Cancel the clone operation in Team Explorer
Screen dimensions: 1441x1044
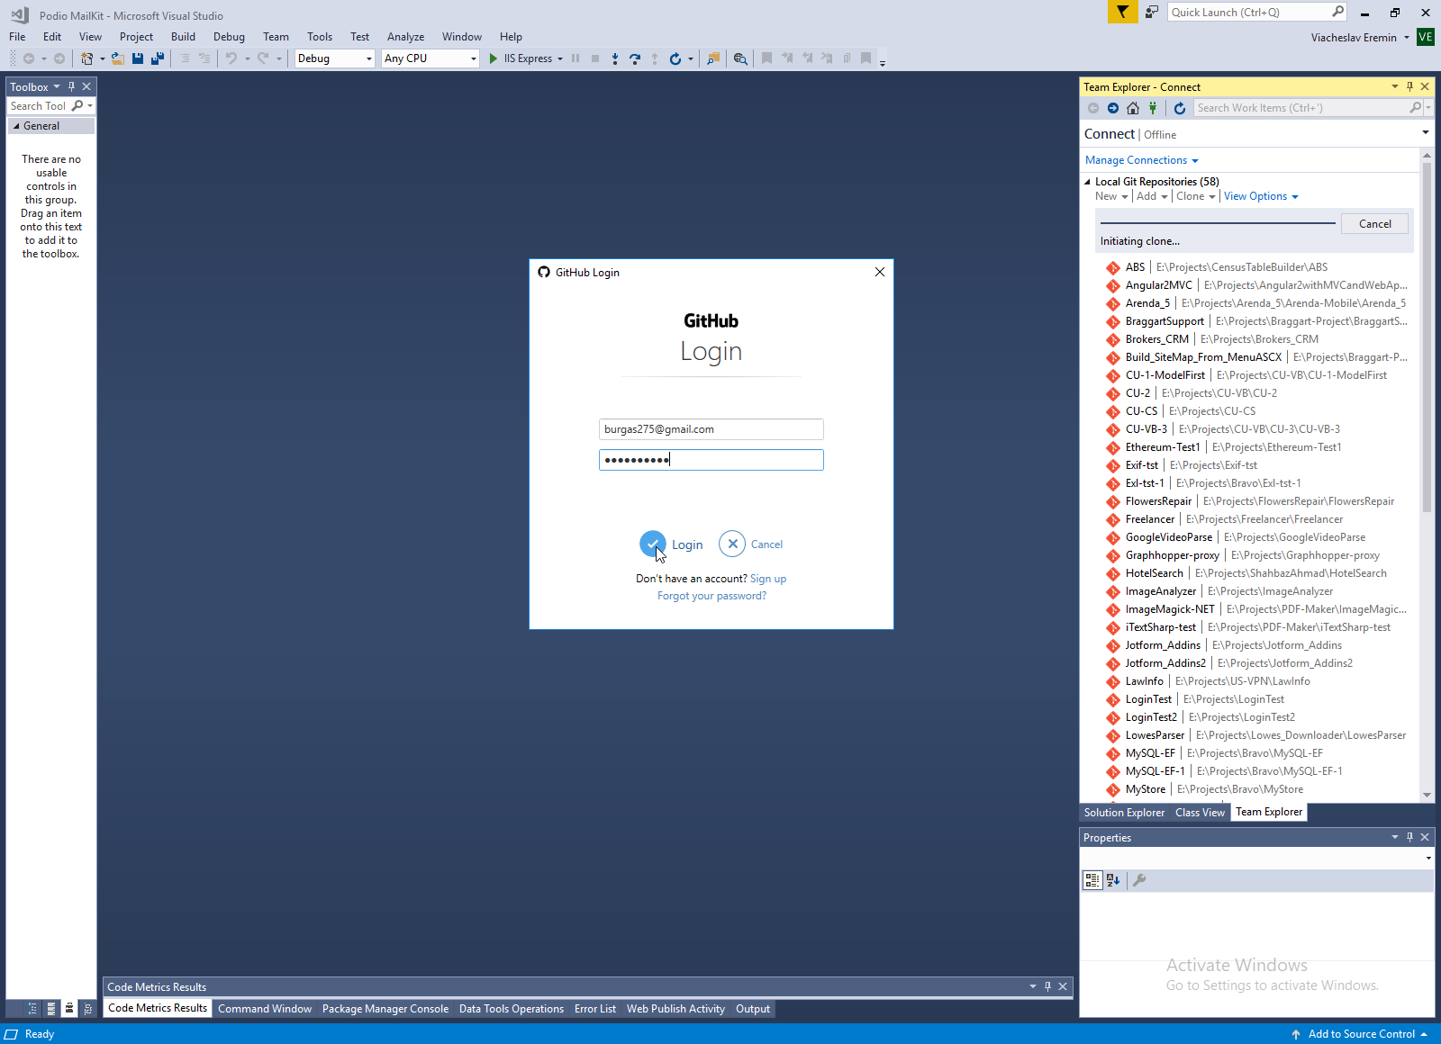(1374, 224)
